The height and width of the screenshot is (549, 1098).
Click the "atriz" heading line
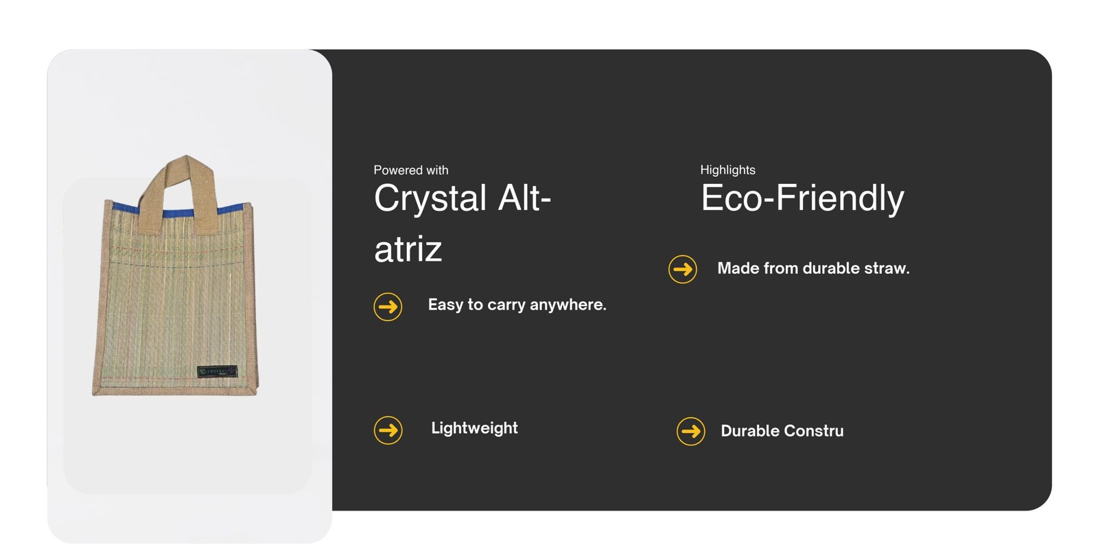coord(408,249)
